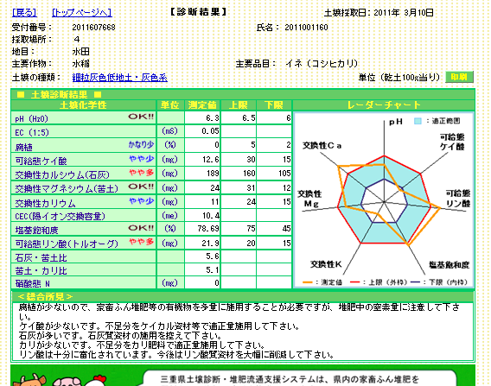Click the 腐植 row label
This screenshot has width=491, height=386.
[x=24, y=147]
